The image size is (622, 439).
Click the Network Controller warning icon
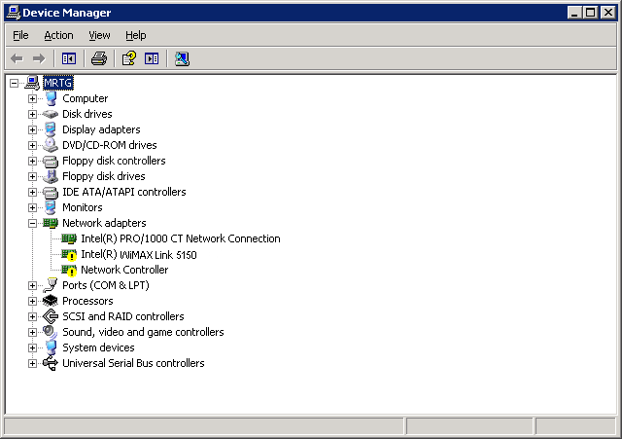point(69,271)
